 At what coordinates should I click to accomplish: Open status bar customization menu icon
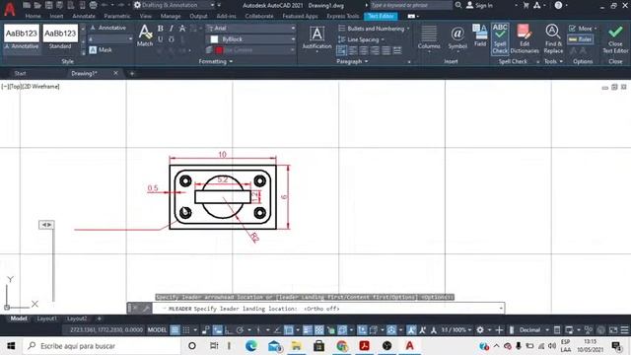(x=624, y=330)
